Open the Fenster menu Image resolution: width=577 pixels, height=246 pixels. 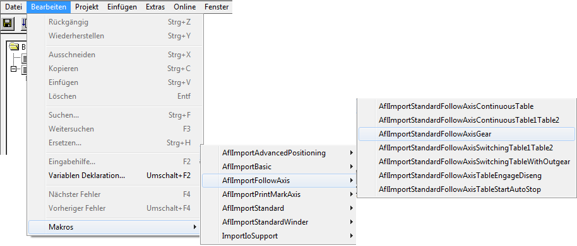(x=216, y=6)
